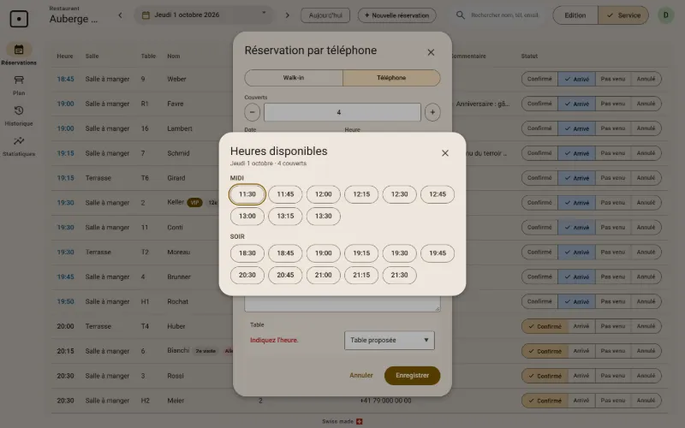Choose the 13:00 time slot
This screenshot has height=428, width=685.
pyautogui.click(x=247, y=217)
